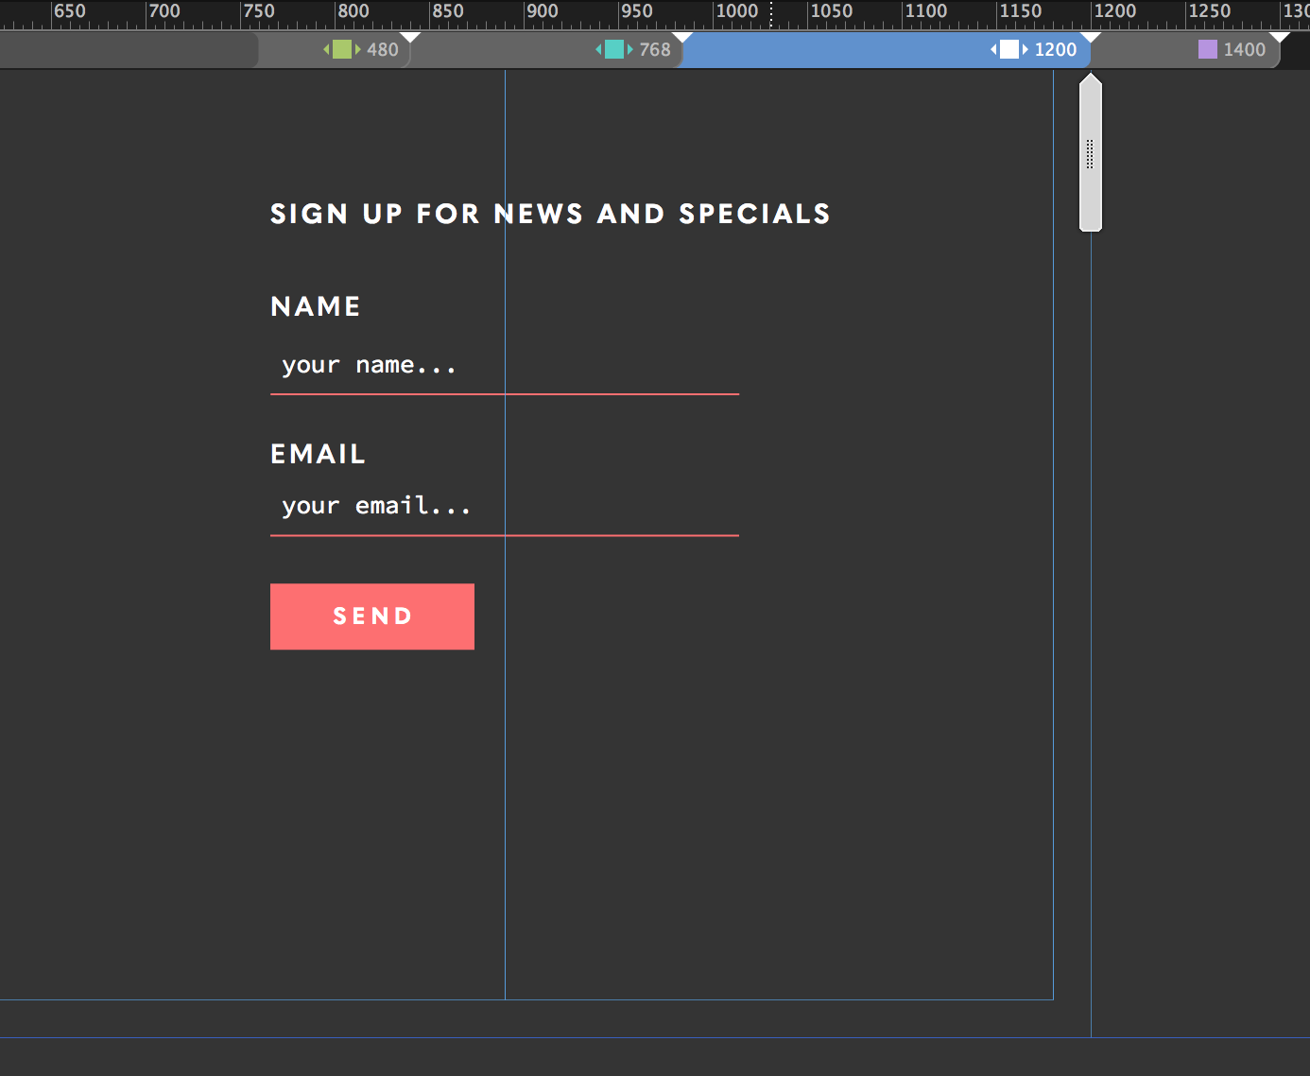Image resolution: width=1310 pixels, height=1076 pixels.
Task: Select the 1400 breakpoint label
Action: click(1245, 49)
